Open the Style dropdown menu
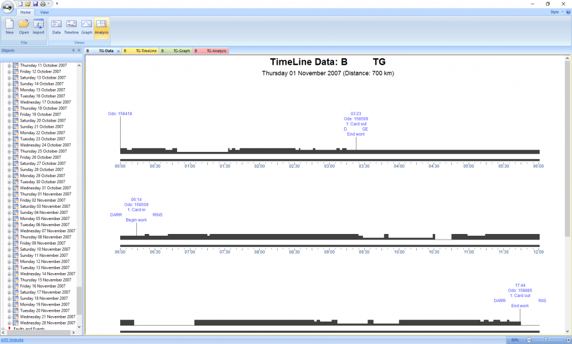The width and height of the screenshot is (572, 344). point(556,12)
